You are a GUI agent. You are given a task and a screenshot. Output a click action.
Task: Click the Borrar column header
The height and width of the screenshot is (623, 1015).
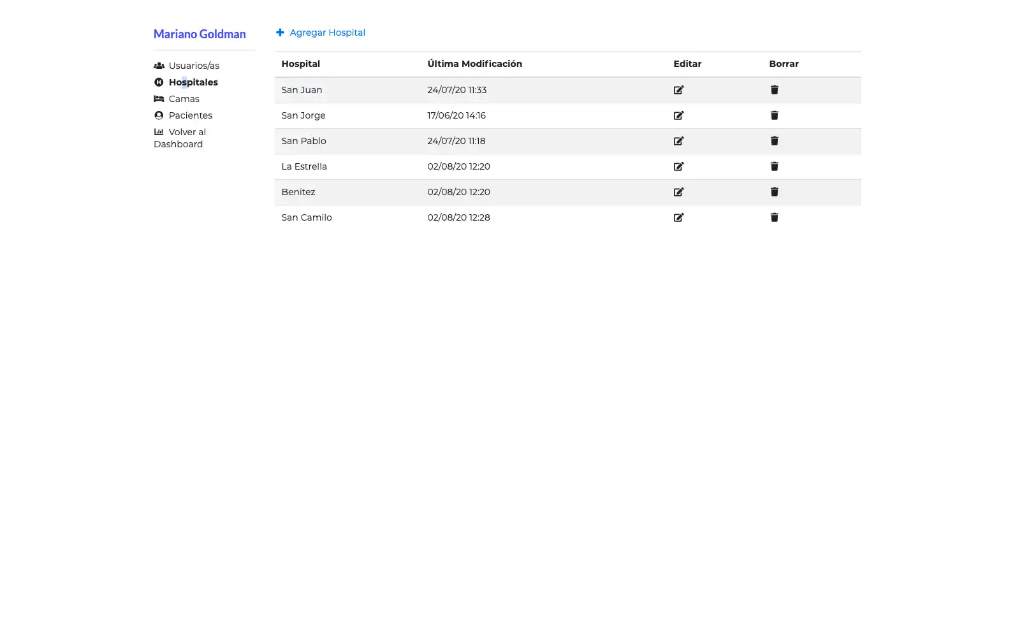click(x=784, y=64)
